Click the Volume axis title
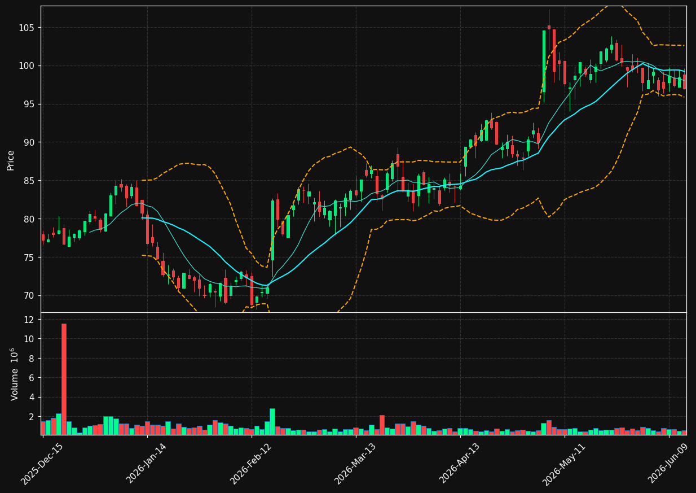Viewport: 696px width, 493px height. (15, 374)
